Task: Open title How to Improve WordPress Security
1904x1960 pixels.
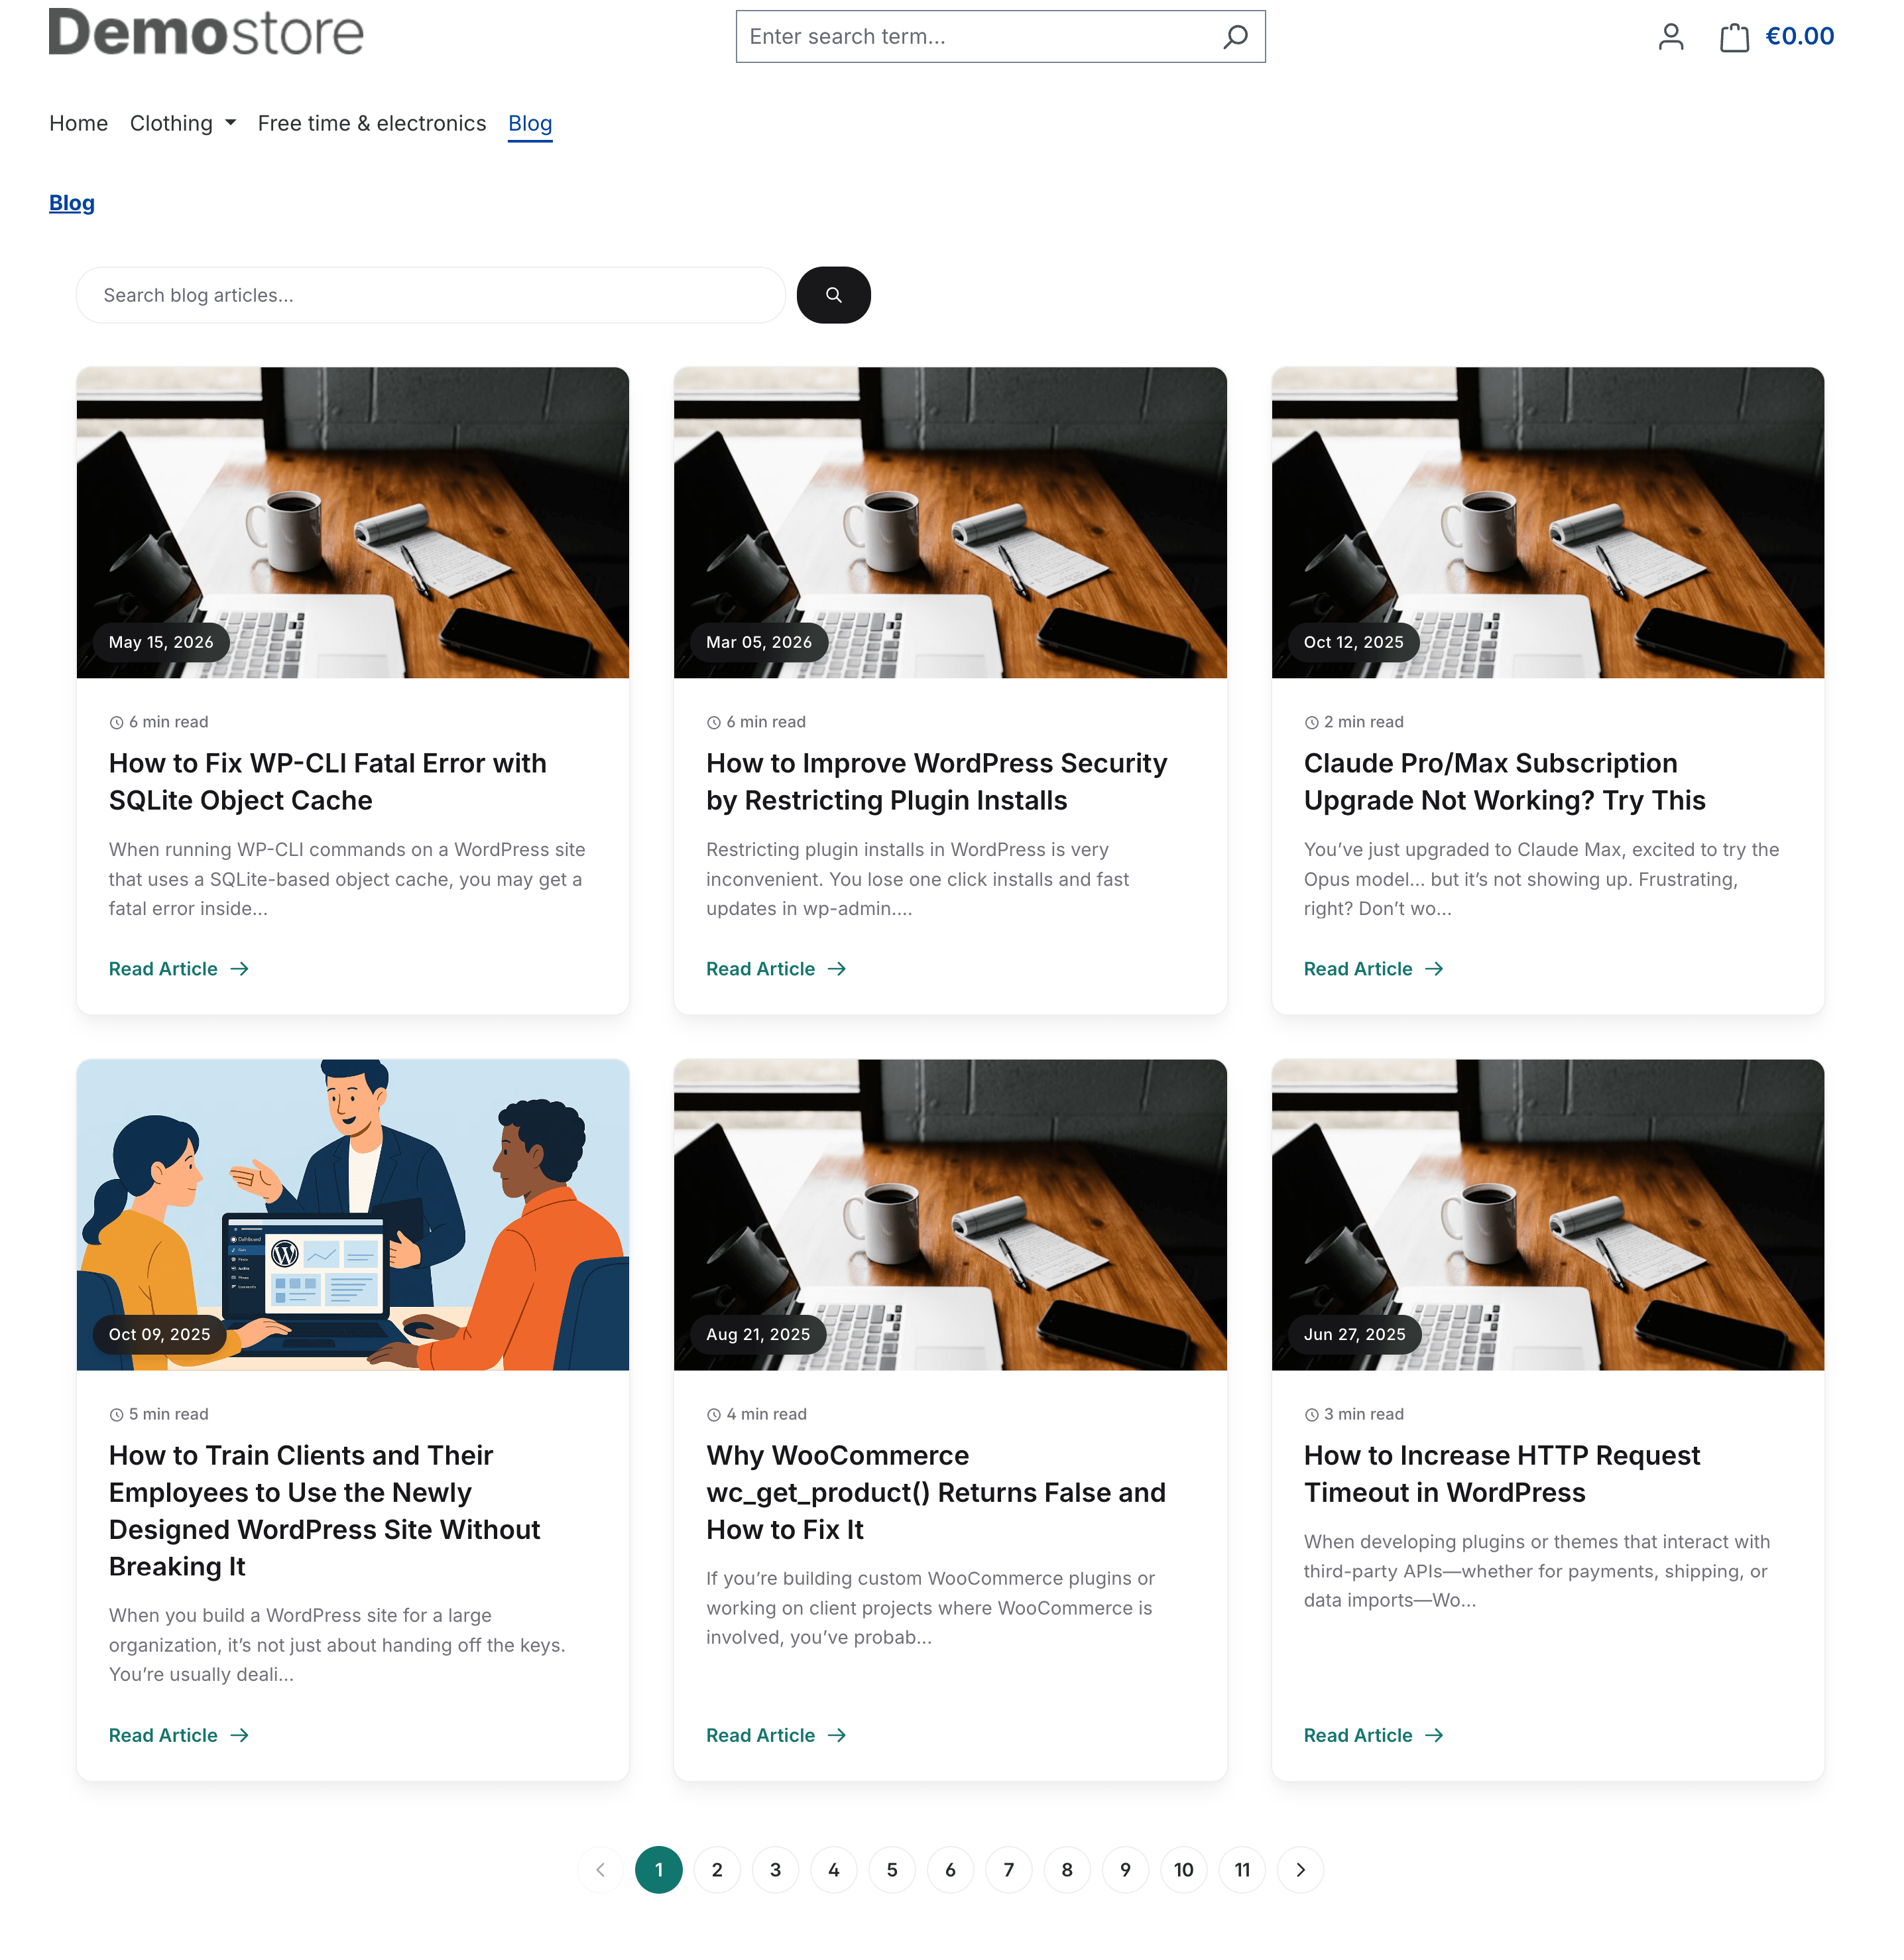Action: (937, 782)
